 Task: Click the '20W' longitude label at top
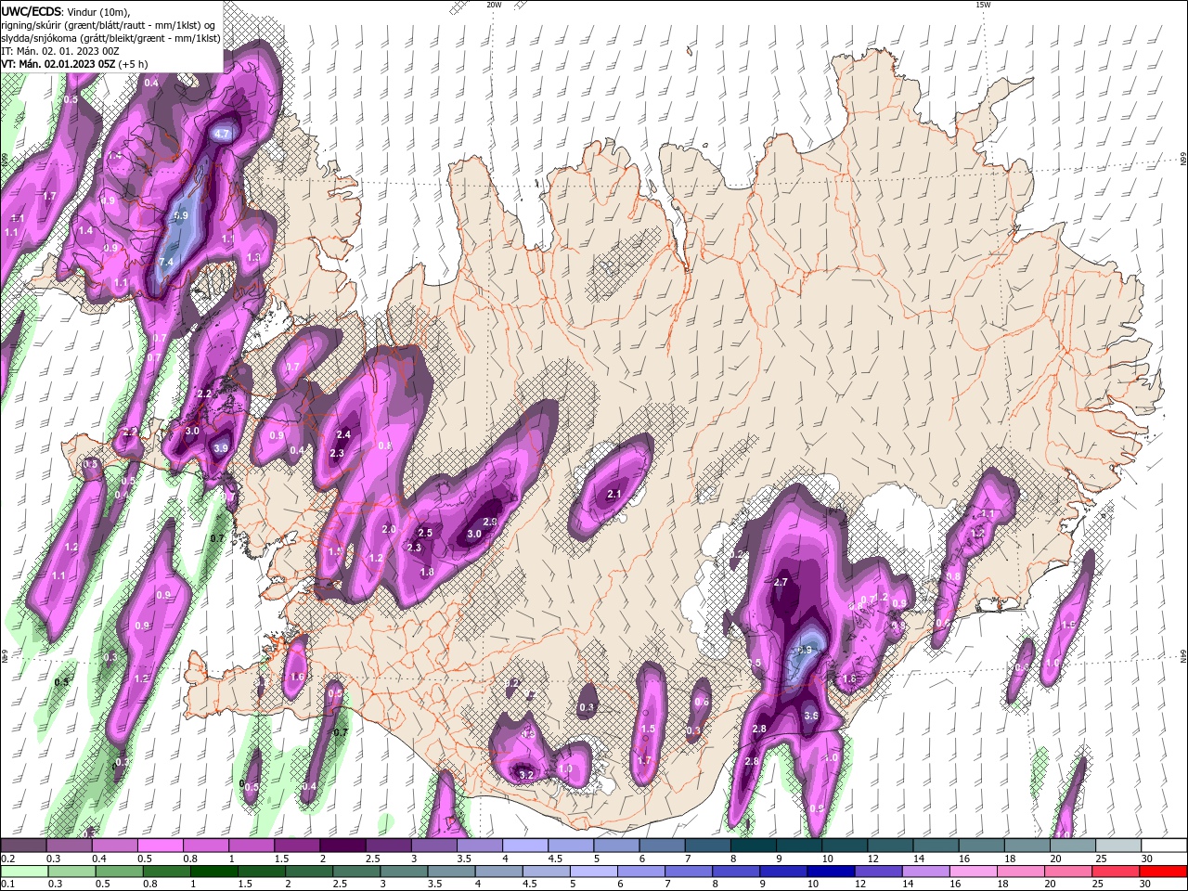tap(494, 5)
